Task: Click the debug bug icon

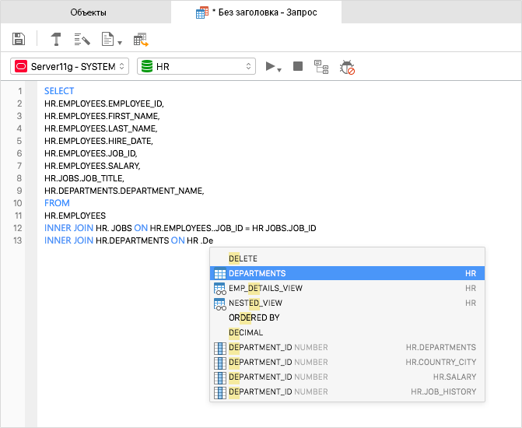Action: (348, 68)
